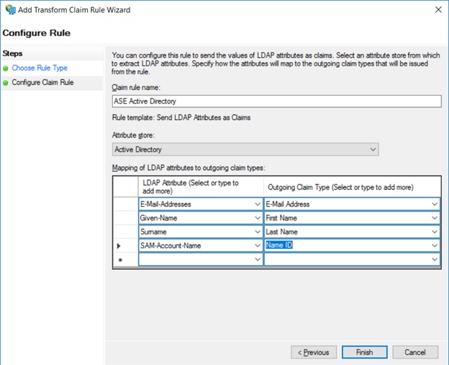Image resolution: width=449 pixels, height=365 pixels.
Task: Open the E-Mail Address claim type dropdown
Action: [434, 204]
